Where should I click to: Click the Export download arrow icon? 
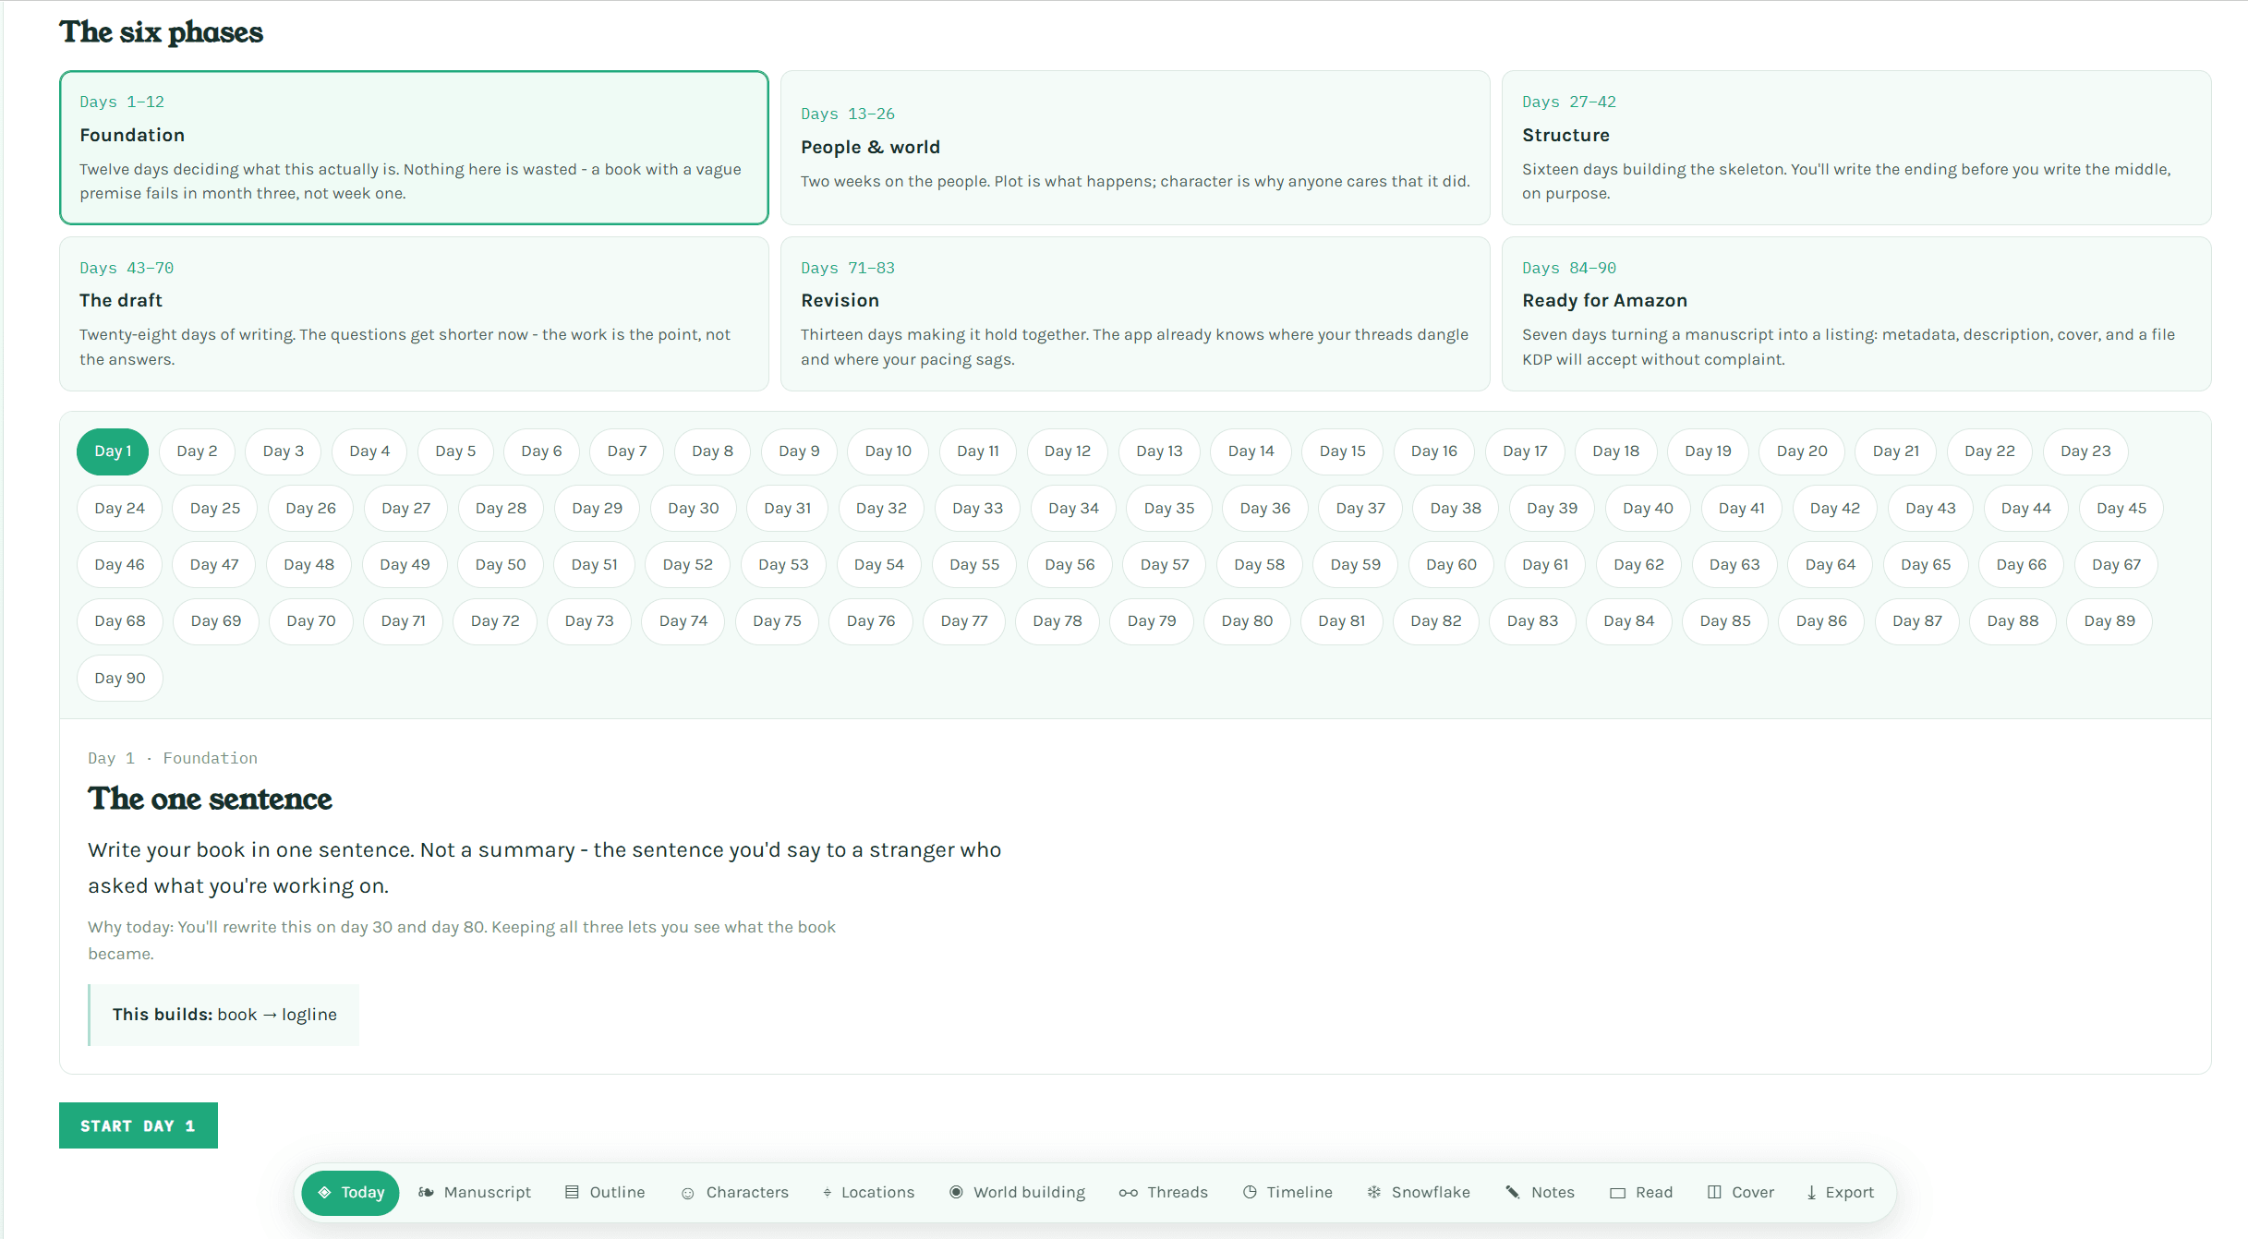1811,1193
